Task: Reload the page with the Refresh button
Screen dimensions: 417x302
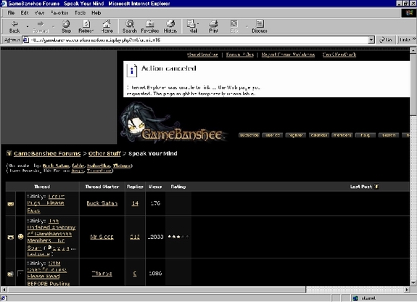Action: coord(86,27)
